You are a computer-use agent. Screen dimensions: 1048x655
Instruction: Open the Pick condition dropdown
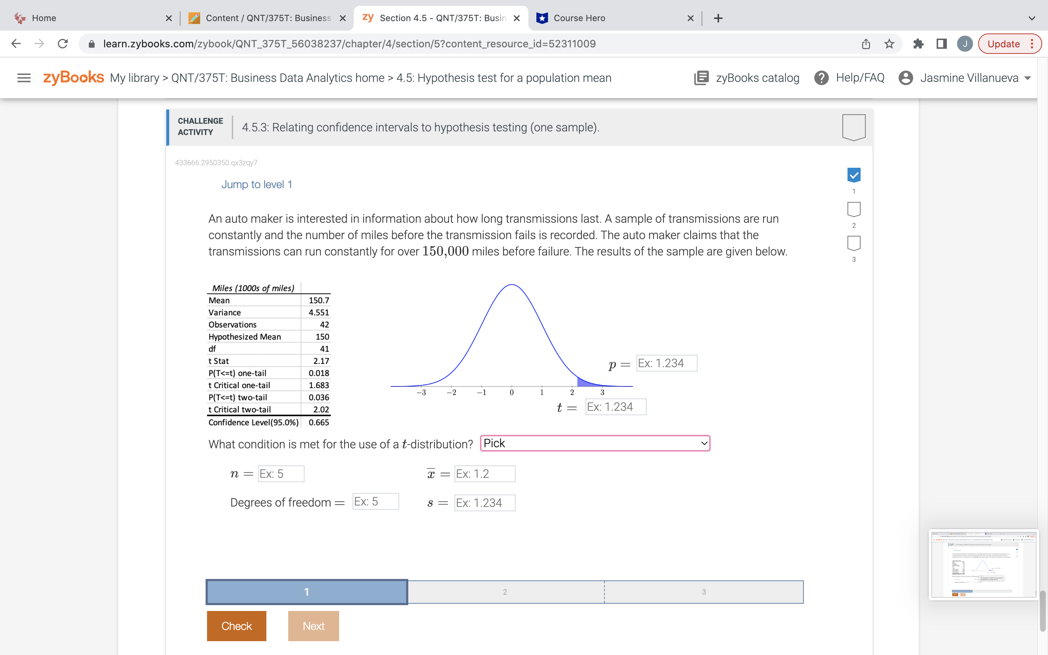(x=594, y=443)
